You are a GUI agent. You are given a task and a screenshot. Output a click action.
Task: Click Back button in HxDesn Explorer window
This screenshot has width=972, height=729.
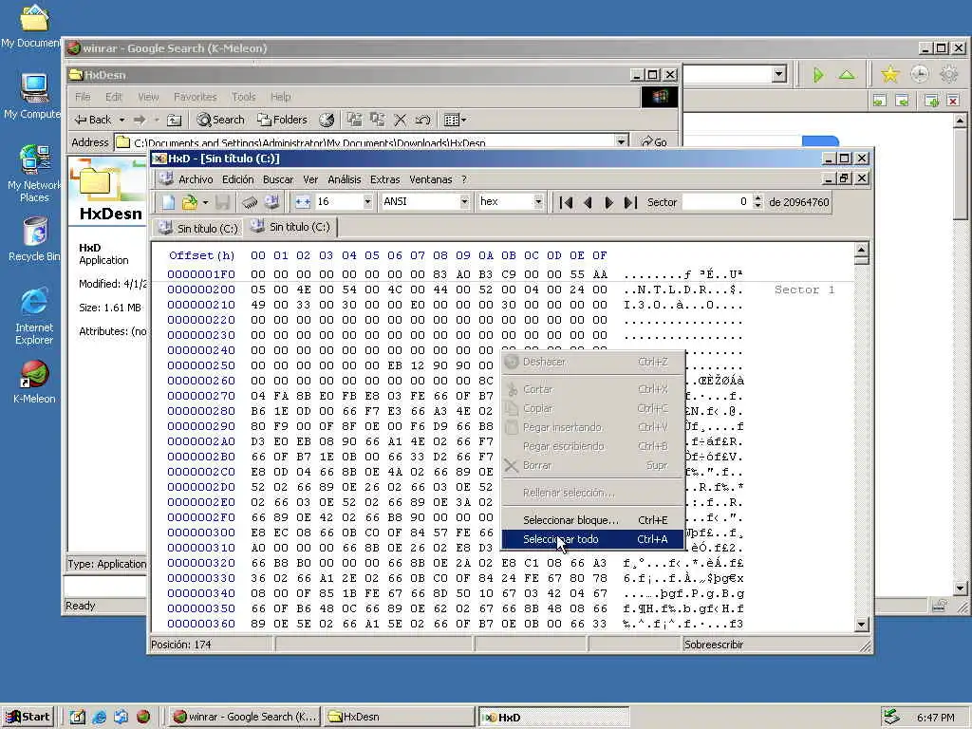click(92, 120)
